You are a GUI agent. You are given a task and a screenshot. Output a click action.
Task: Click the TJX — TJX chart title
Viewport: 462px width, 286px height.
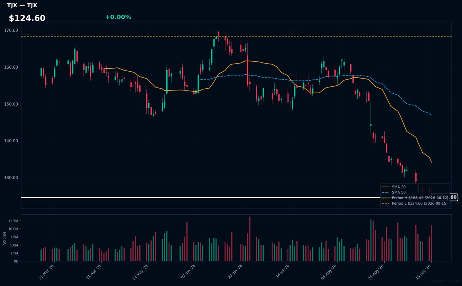22,5
